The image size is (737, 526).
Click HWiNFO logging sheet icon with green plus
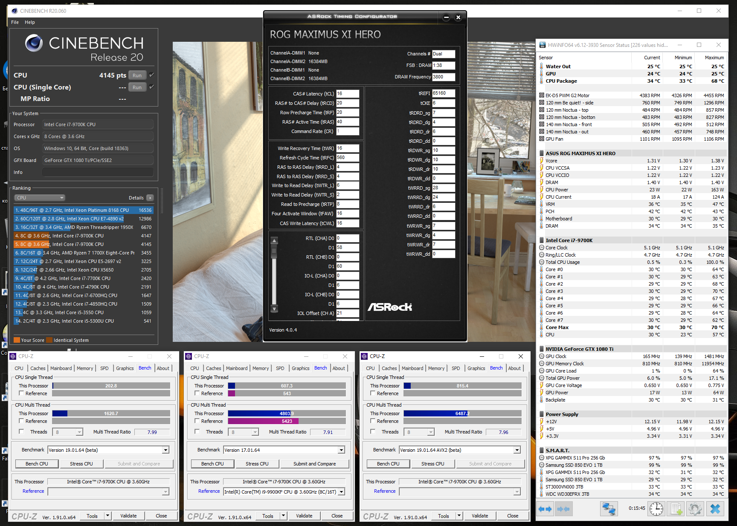[676, 509]
